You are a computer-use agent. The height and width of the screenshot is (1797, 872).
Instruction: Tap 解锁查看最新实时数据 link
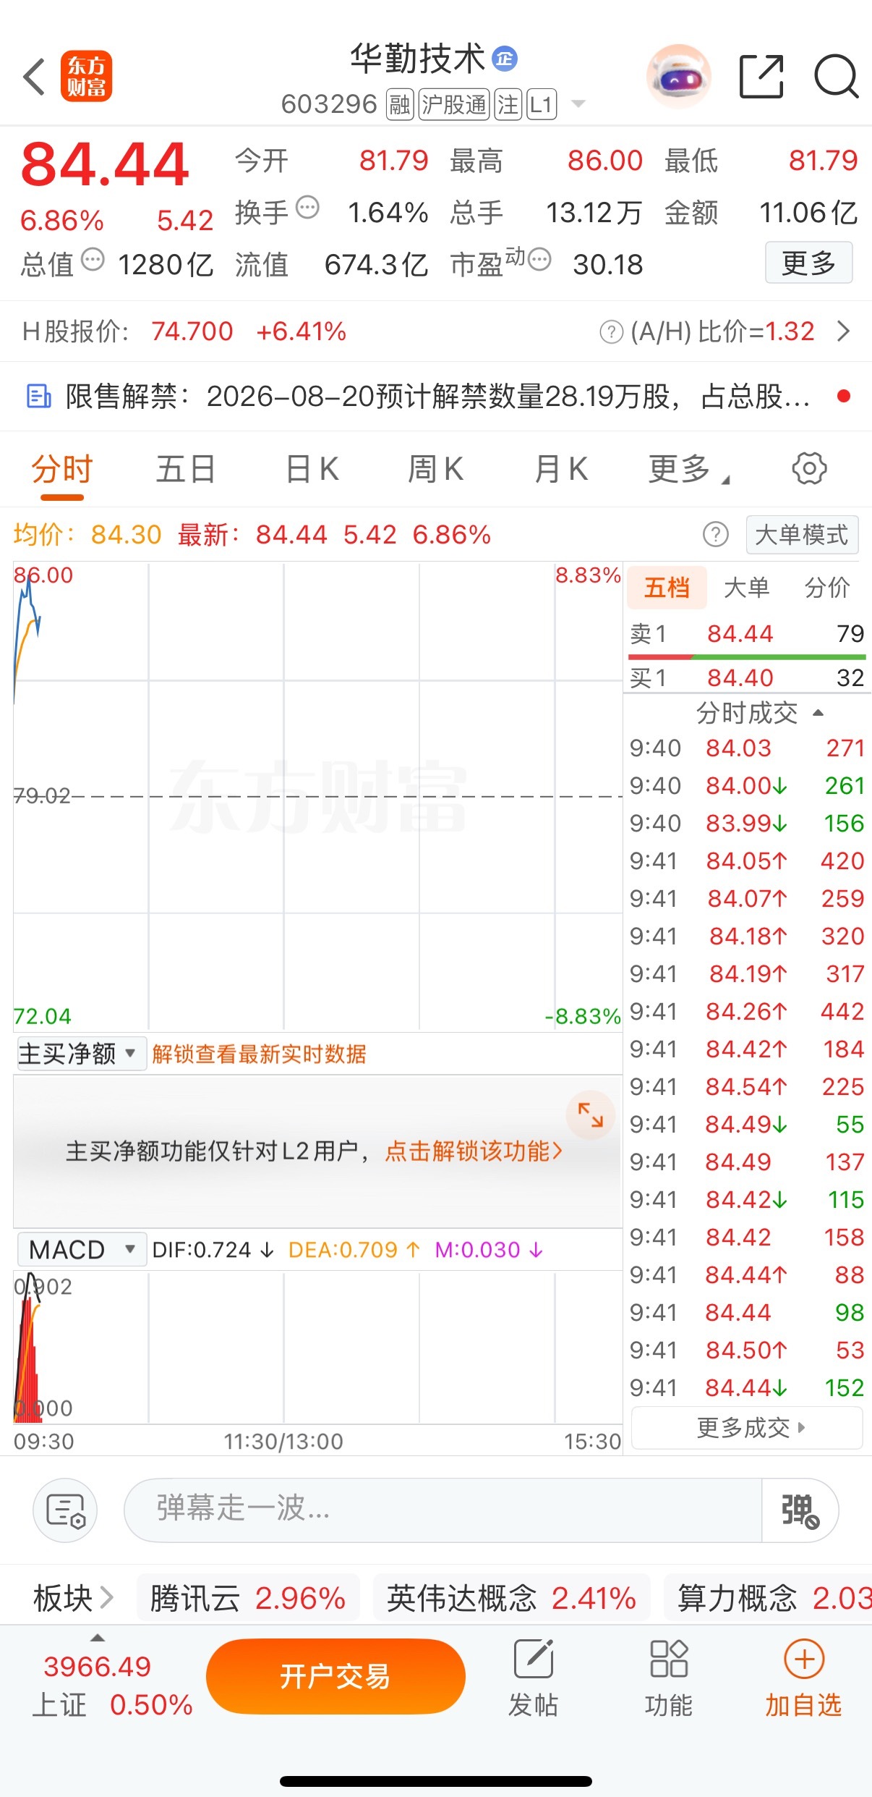coord(259,1054)
